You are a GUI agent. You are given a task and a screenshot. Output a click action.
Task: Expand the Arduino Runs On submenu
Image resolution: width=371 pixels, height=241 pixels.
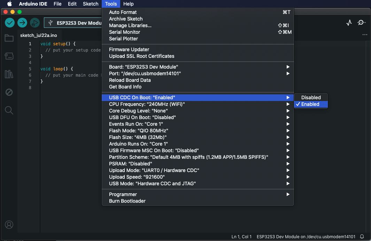coord(198,144)
